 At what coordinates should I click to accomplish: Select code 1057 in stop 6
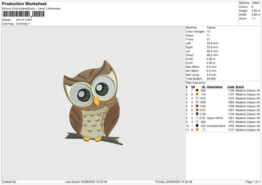(231, 110)
